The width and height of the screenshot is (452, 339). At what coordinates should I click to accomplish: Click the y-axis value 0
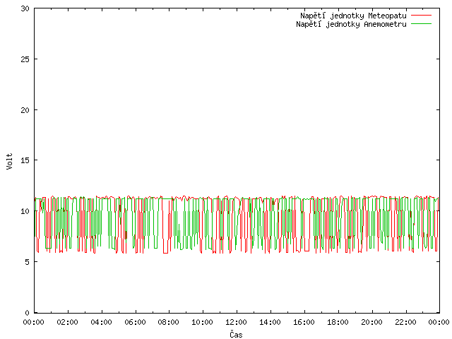coord(28,313)
